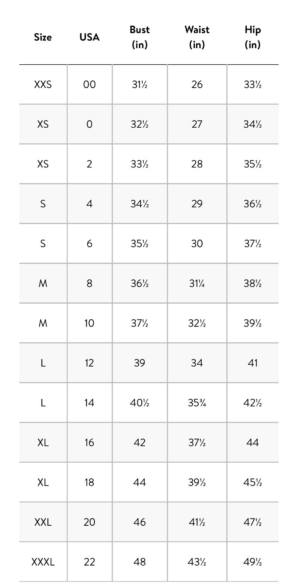Click USA size 8 cell
This screenshot has height=588, width=295.
pos(89,283)
